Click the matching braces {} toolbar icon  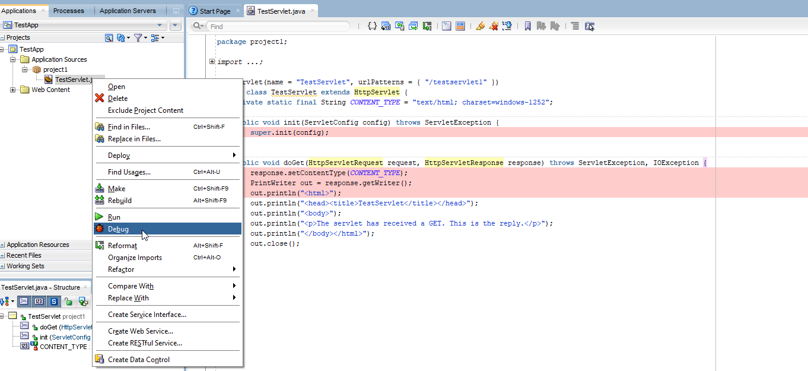(372, 26)
